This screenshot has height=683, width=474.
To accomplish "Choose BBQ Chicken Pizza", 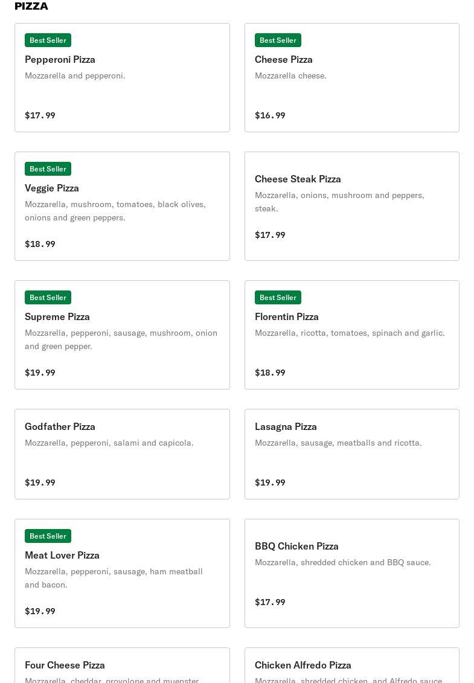I will 352,573.
